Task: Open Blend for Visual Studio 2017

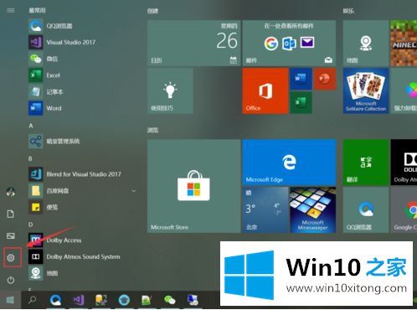Action: (81, 174)
